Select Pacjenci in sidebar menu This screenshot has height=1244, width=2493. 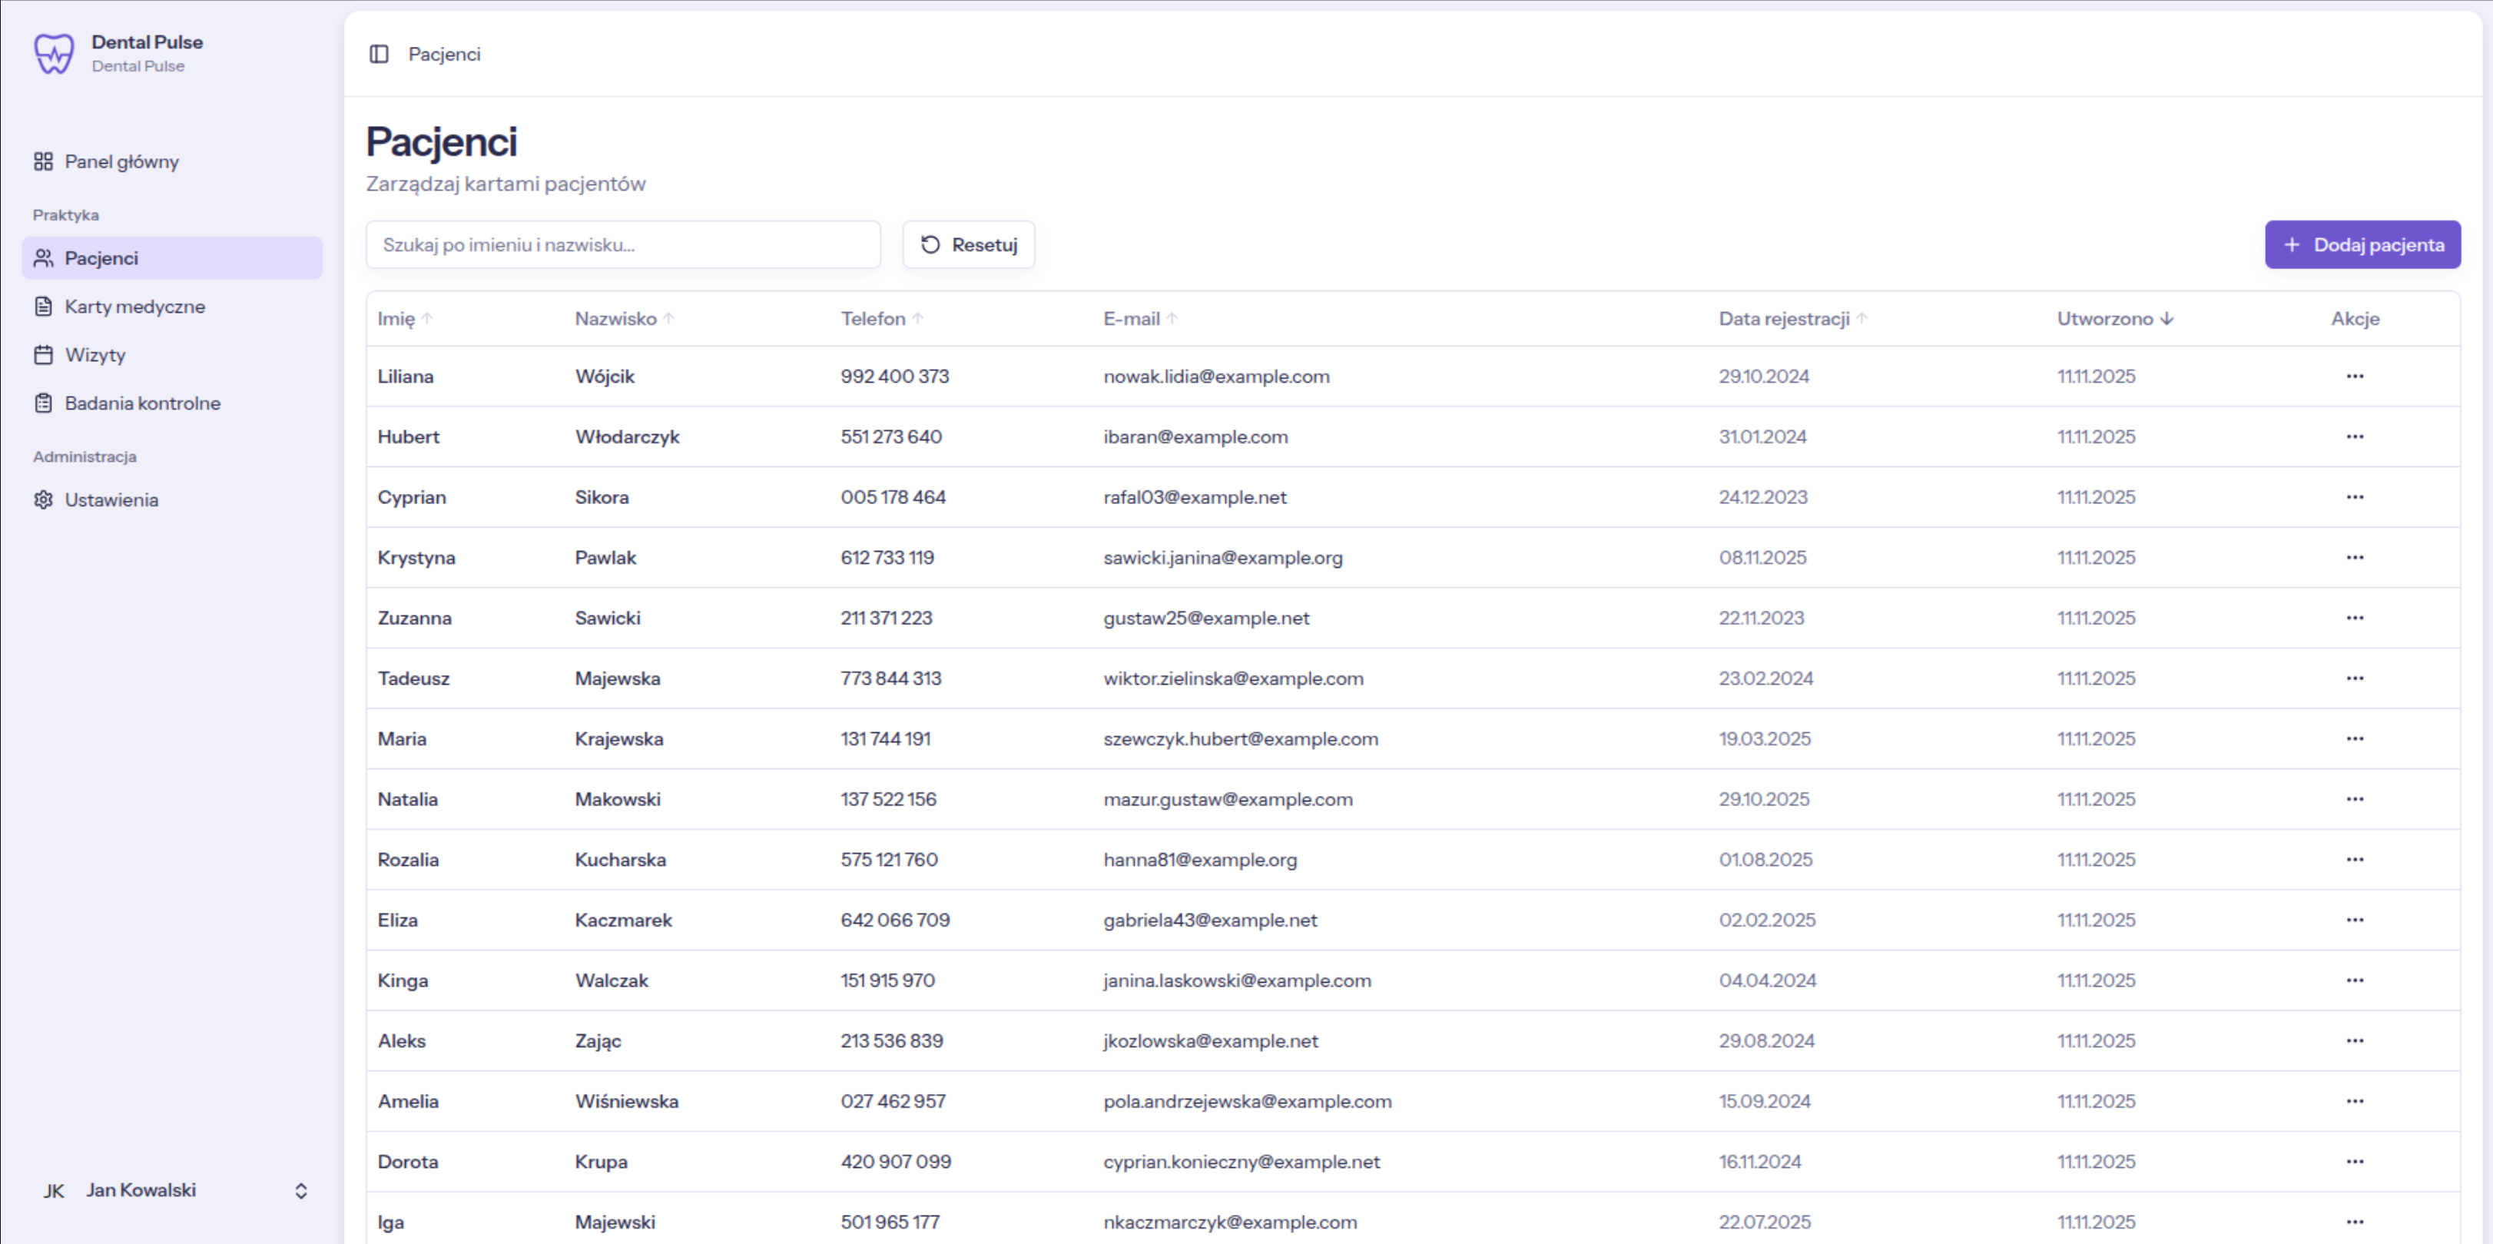tap(101, 258)
